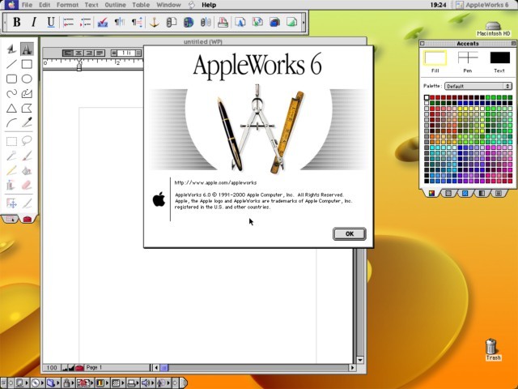
Task: Set left text alignment in ruler
Action: pyautogui.click(x=67, y=53)
